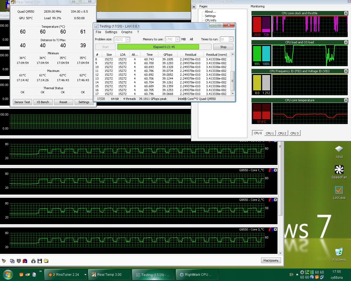Switch to RightMark CPU taskbar button
This screenshot has width=351, height=281.
coord(197,274)
